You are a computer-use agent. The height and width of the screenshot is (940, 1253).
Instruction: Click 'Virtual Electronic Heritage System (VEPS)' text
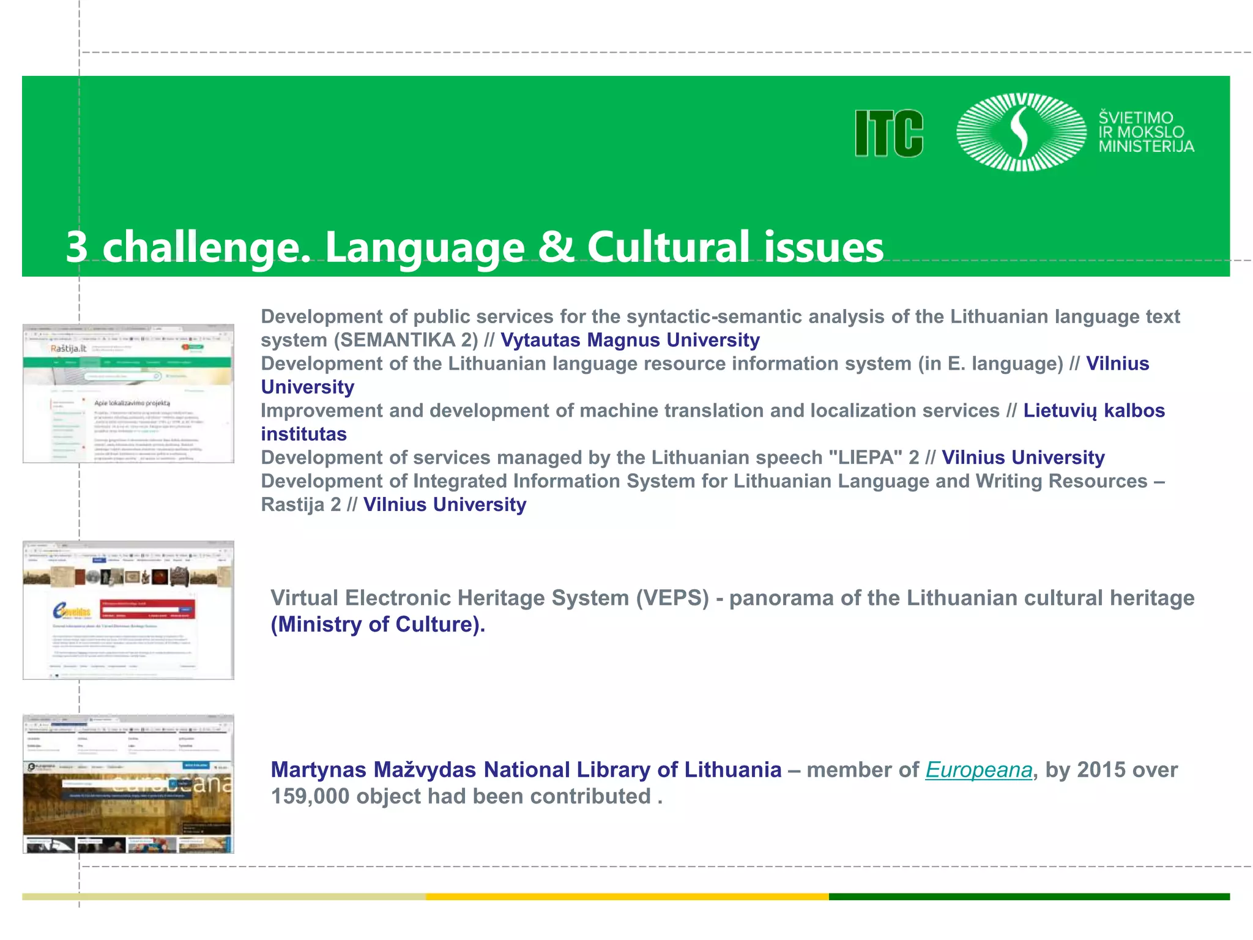489,598
